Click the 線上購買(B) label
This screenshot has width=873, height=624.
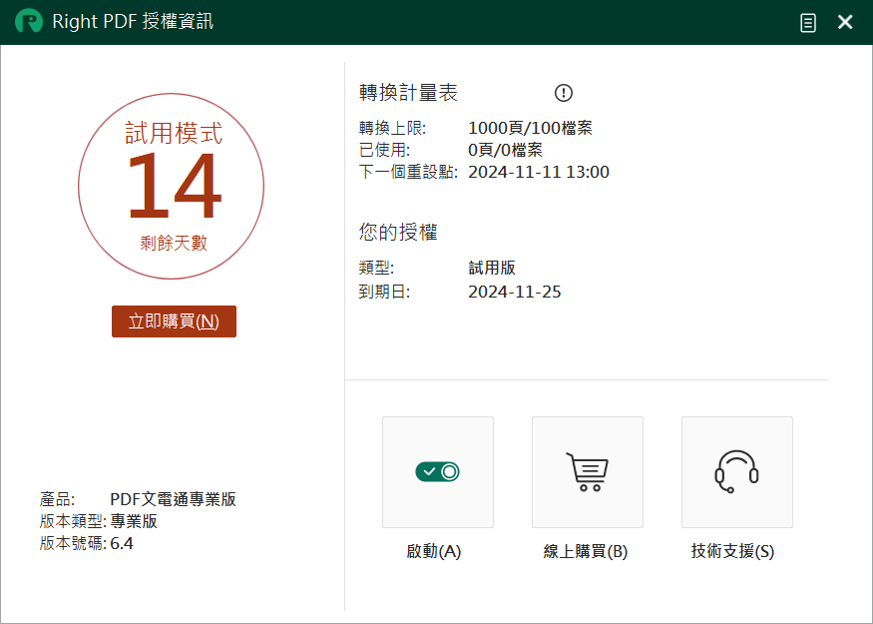coord(585,551)
